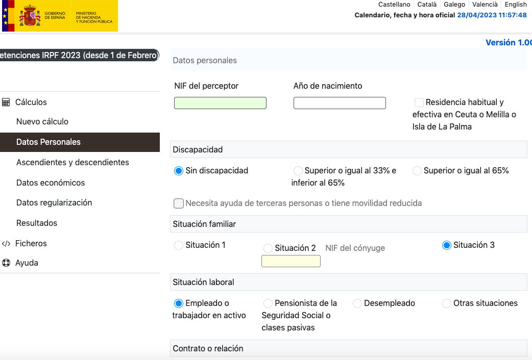
Task: Check "Necesita ayuda de terceras personas" box
Action: pyautogui.click(x=179, y=203)
